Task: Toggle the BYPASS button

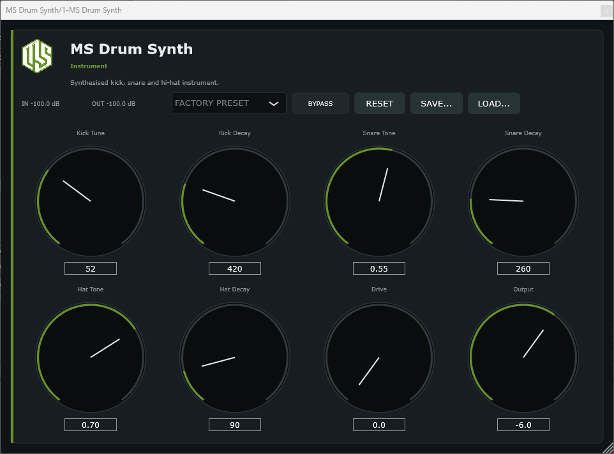Action: [x=320, y=103]
